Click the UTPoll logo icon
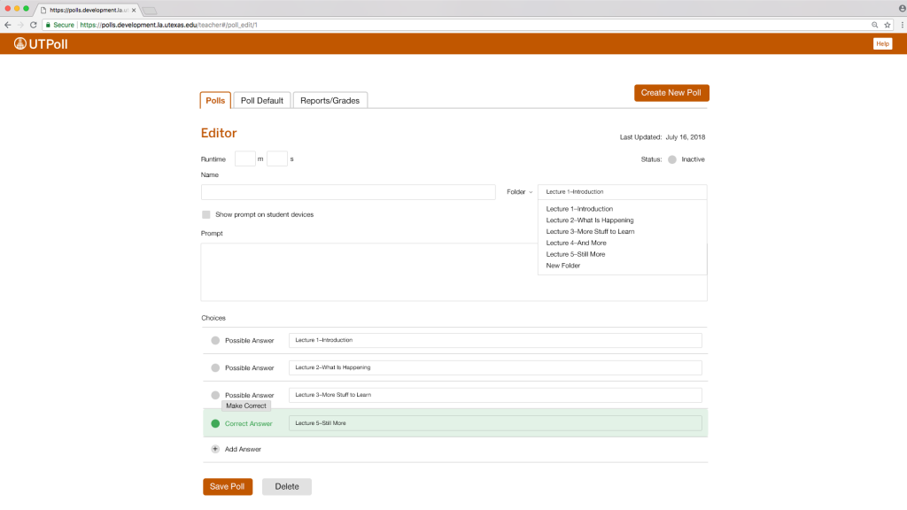Viewport: 907px width, 510px height. (x=20, y=44)
